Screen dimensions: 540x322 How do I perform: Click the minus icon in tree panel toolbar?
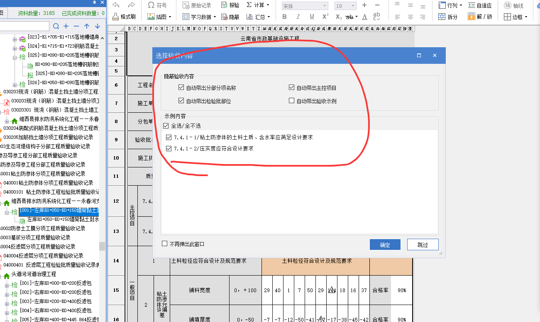[x=76, y=26]
